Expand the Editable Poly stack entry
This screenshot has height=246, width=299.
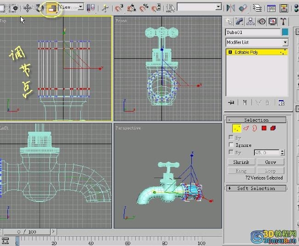(x=230, y=52)
